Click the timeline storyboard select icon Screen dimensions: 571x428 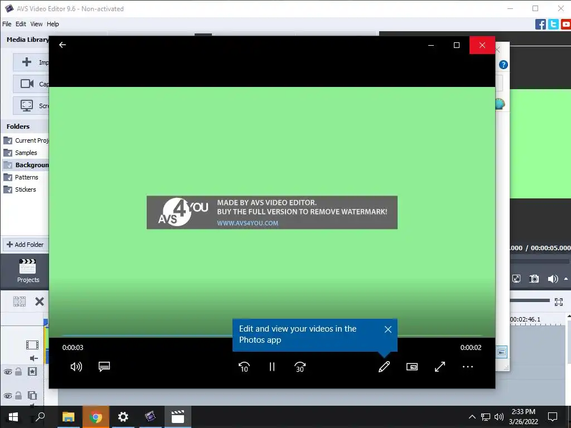[20, 301]
